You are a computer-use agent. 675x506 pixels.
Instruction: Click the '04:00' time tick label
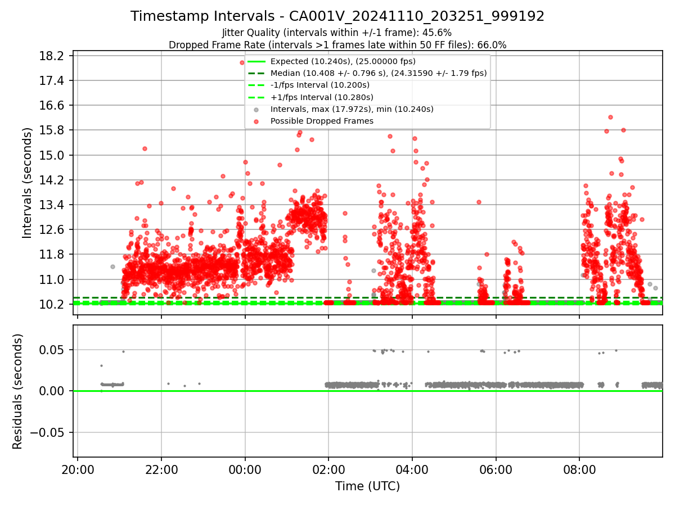tap(412, 469)
